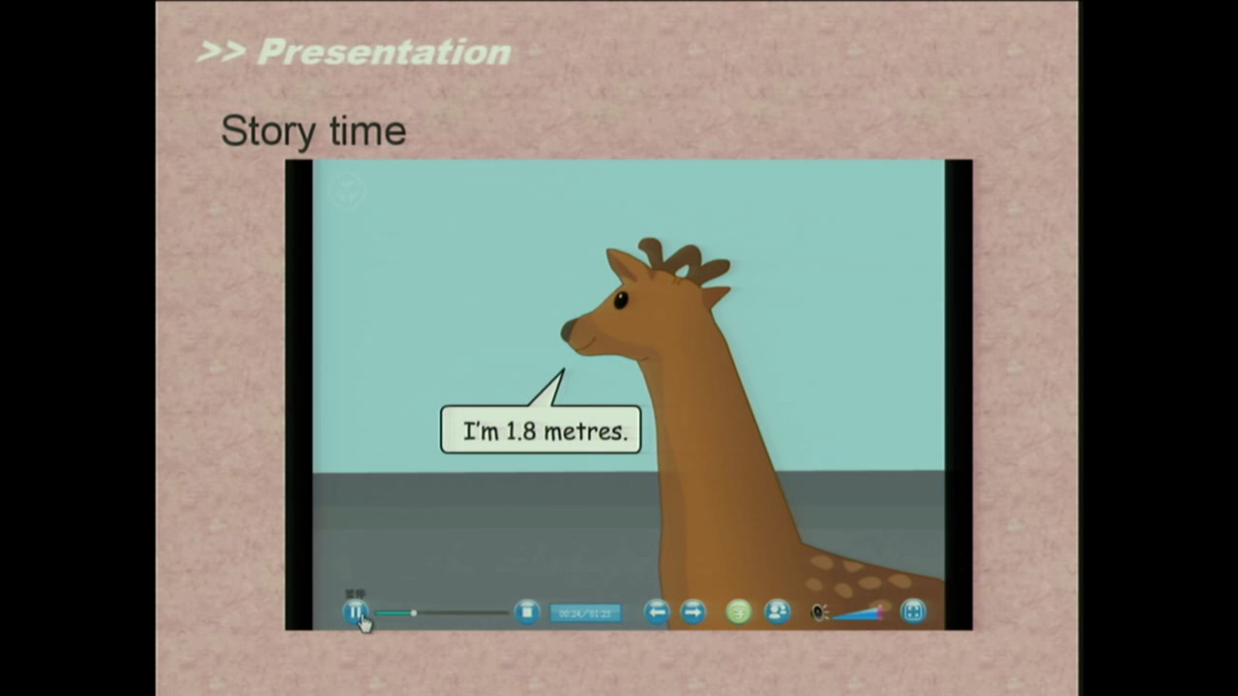Click the role-play character icon
1238x696 pixels.
click(x=778, y=611)
